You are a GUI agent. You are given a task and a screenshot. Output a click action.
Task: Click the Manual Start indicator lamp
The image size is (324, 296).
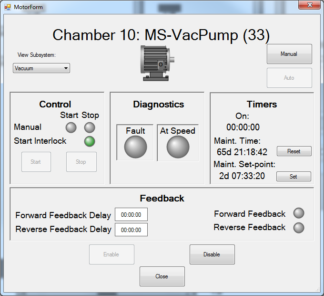[x=71, y=127]
